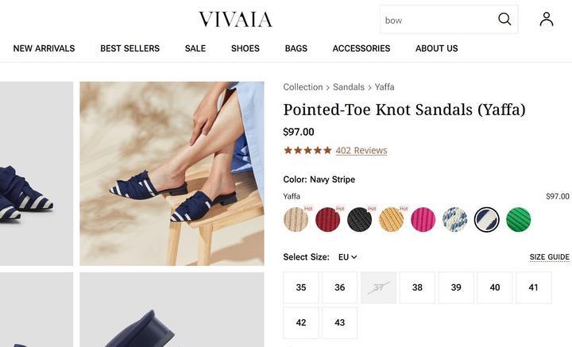The image size is (572, 347).
Task: Choose EU size 35
Action: coord(301,287)
